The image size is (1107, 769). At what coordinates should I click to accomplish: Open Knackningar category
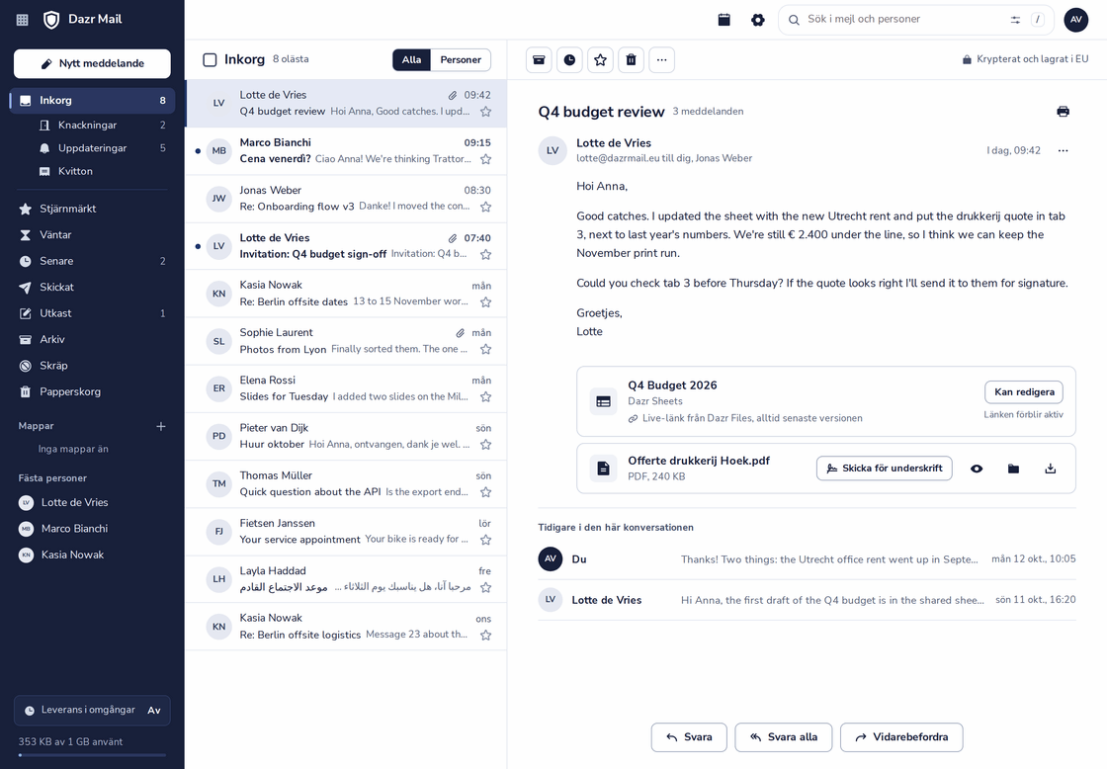click(102, 125)
